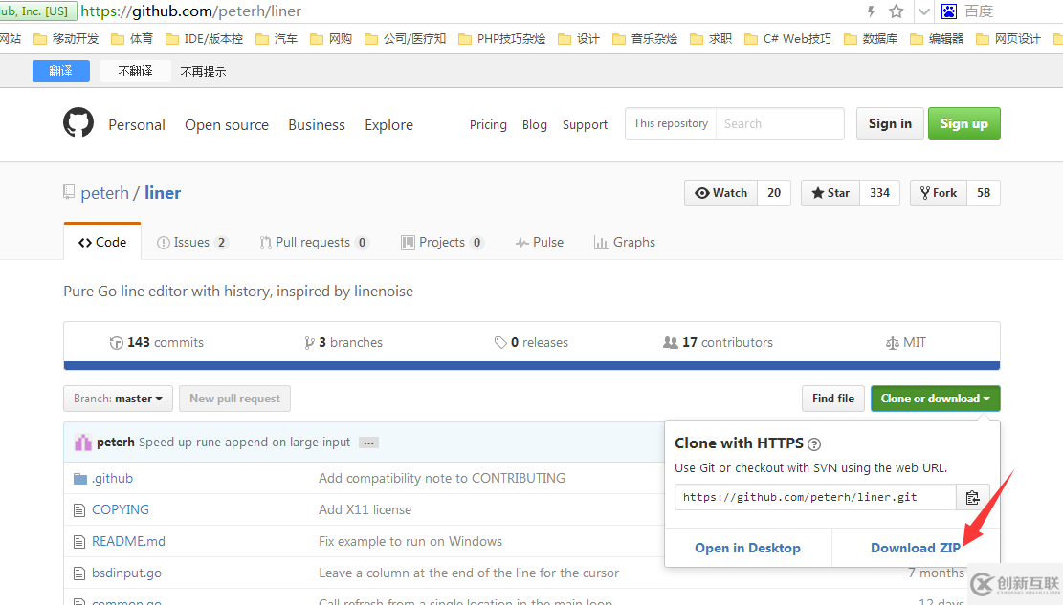
Task: Open the 网购 bookmark folder
Action: tap(331, 38)
